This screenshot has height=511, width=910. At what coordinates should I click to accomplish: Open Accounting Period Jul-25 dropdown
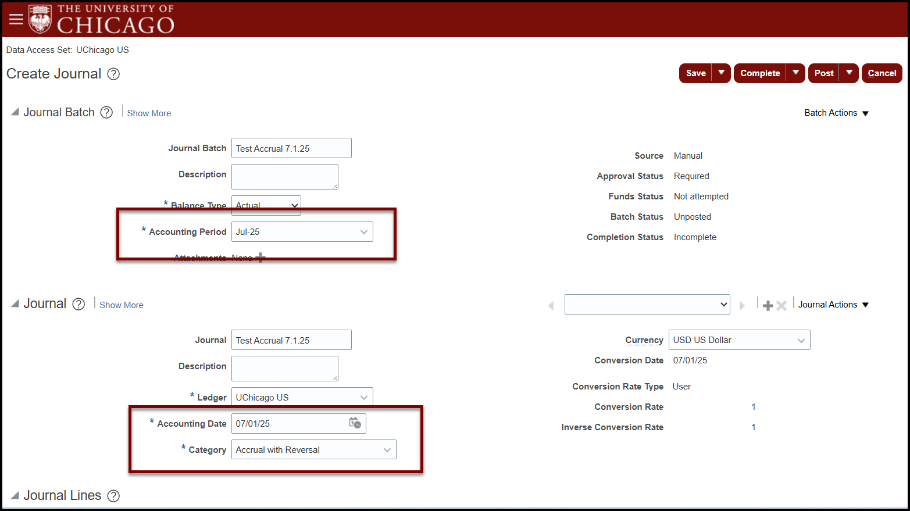click(x=302, y=231)
